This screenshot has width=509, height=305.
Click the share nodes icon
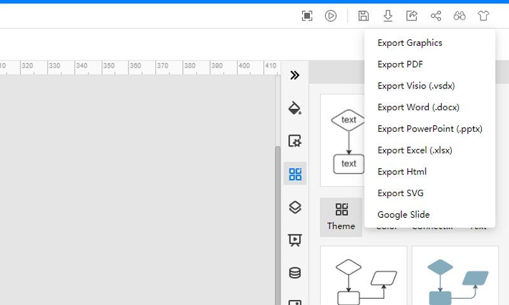[x=436, y=15]
